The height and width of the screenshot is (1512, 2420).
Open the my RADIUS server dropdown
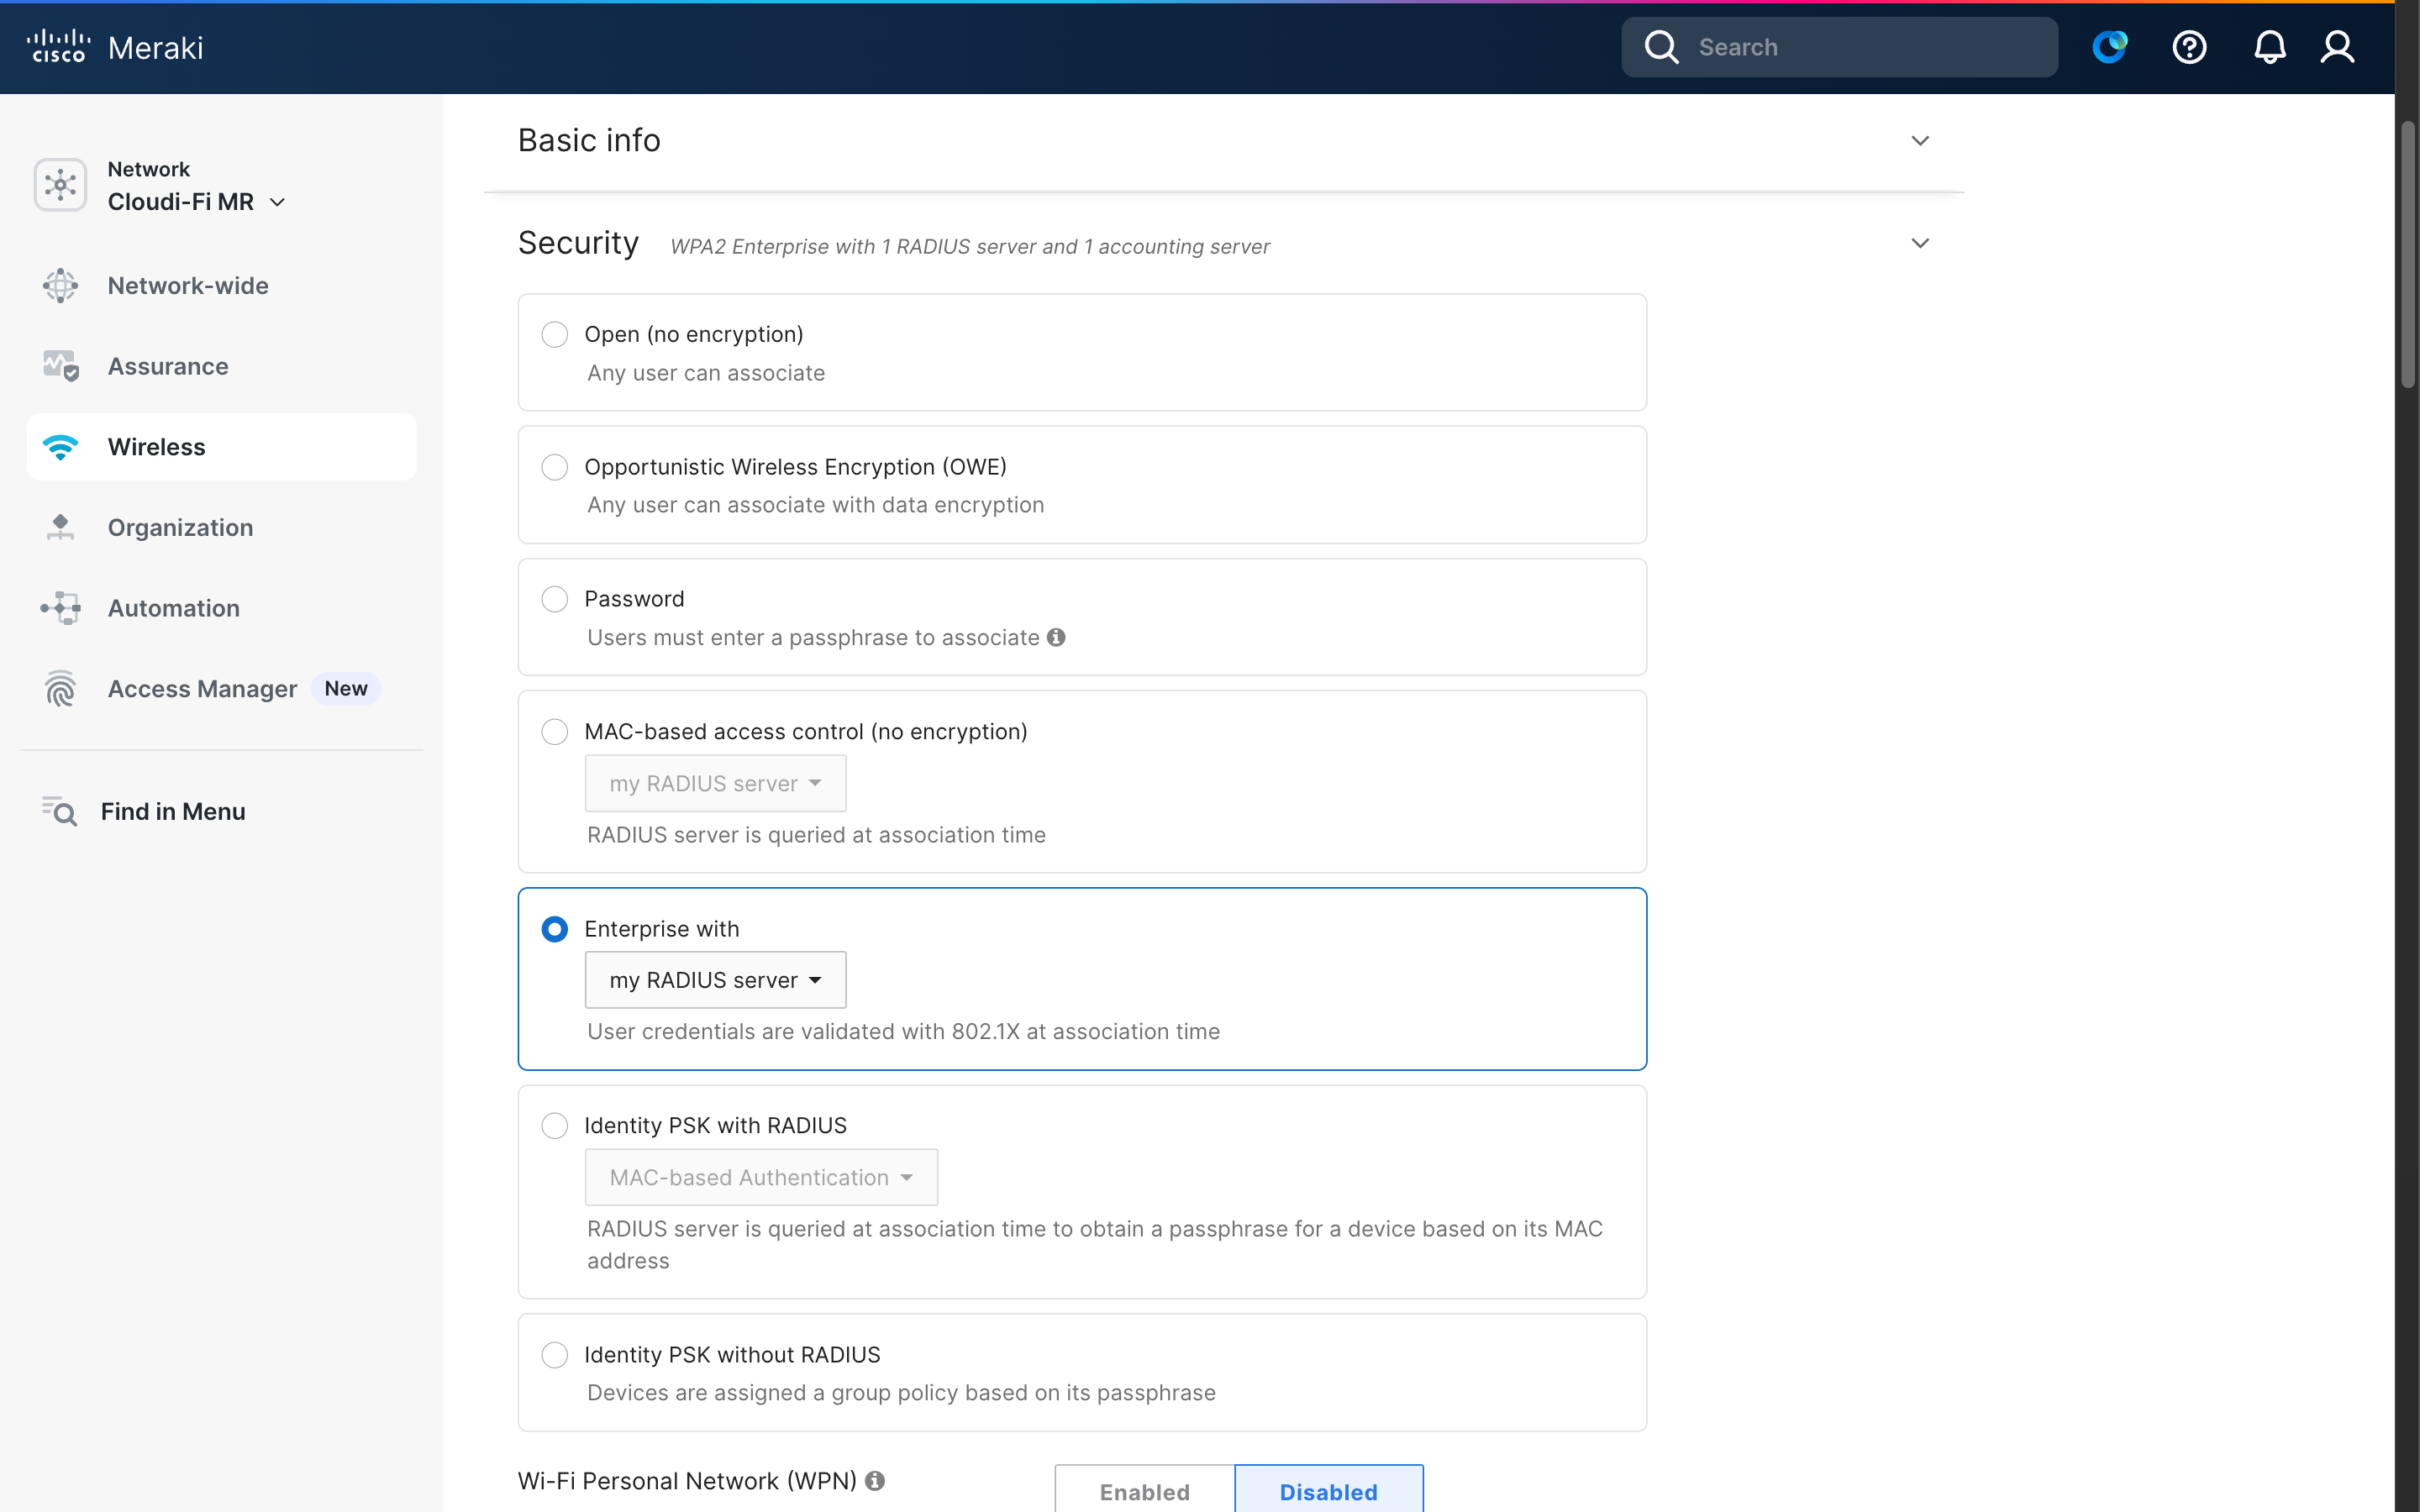coord(715,979)
